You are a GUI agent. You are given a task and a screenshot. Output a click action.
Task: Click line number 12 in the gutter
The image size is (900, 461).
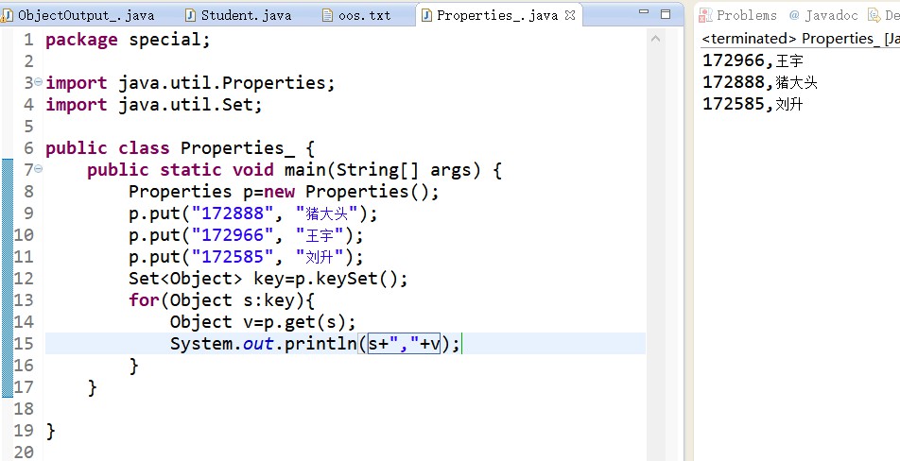24,279
